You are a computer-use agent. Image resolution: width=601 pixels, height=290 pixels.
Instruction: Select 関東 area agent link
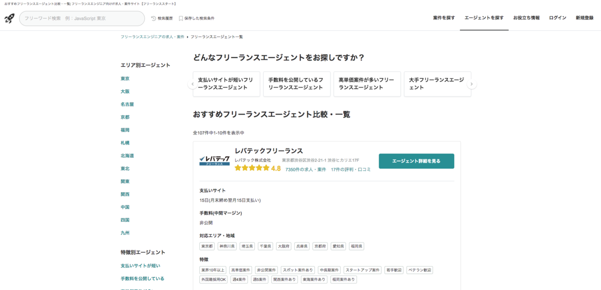(125, 181)
